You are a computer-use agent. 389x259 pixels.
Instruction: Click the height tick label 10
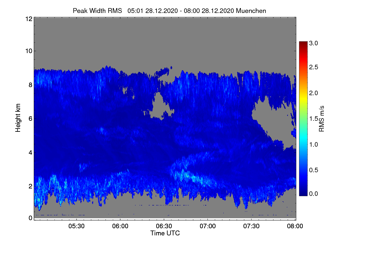click(28, 51)
